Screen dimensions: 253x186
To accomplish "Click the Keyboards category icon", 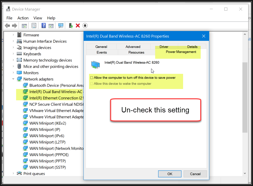I will (x=19, y=54).
